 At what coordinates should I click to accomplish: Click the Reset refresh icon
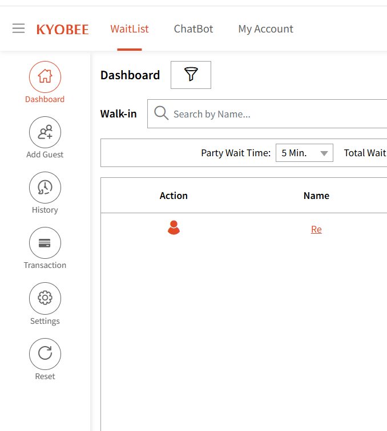pos(45,354)
